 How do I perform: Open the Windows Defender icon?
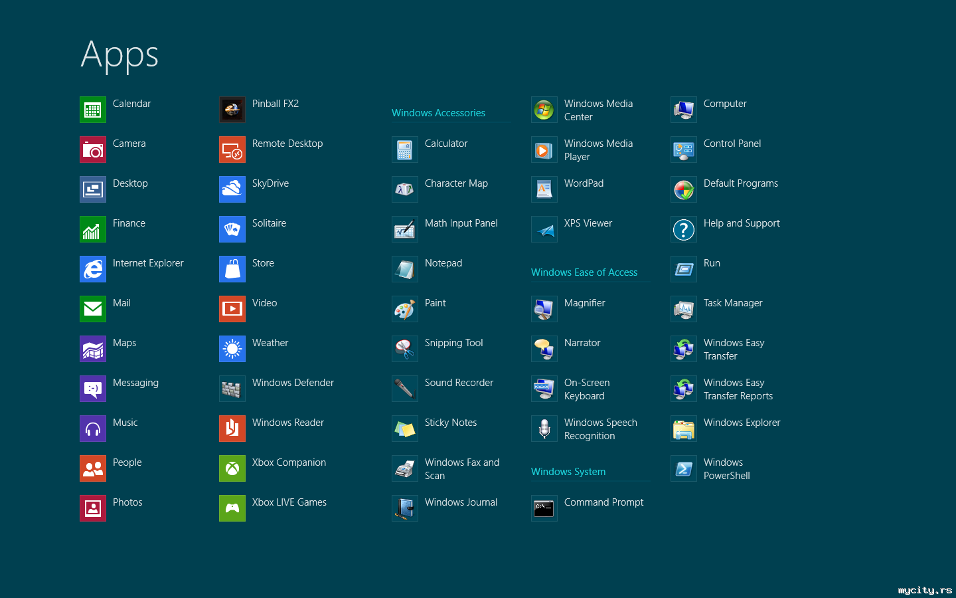(x=232, y=389)
